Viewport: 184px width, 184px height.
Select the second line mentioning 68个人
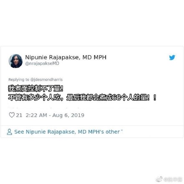(82, 97)
